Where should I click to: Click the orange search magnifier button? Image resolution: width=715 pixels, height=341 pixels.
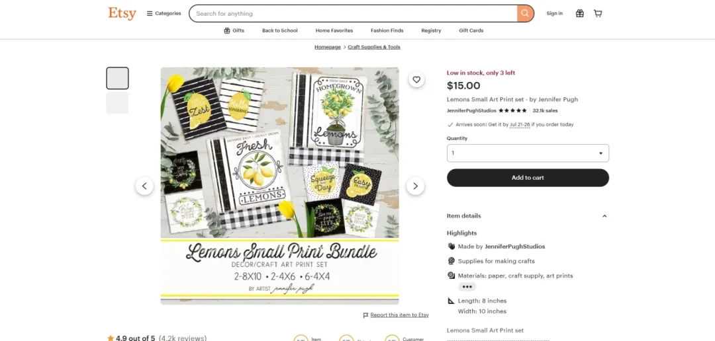525,14
